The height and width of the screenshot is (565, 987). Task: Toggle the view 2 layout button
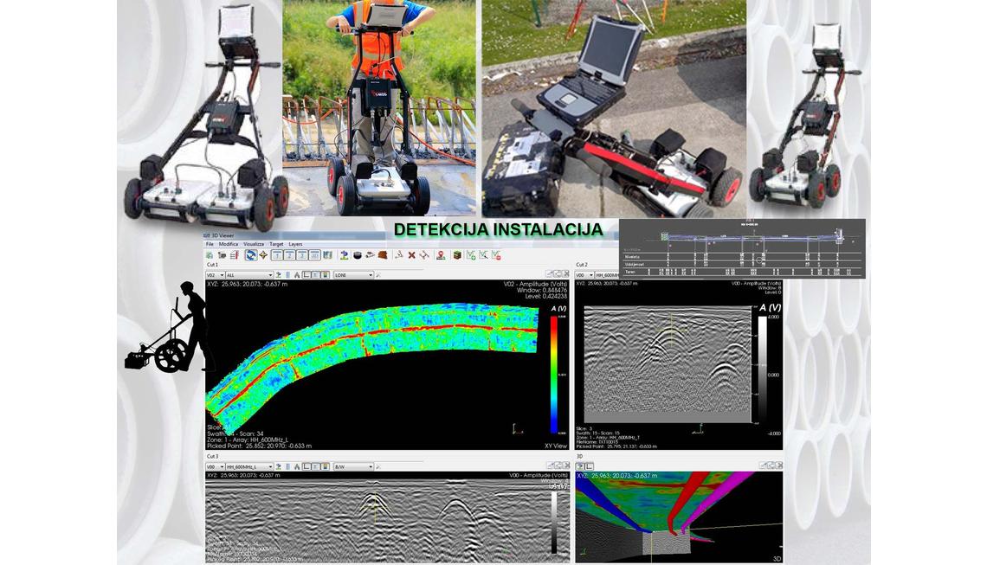click(289, 255)
